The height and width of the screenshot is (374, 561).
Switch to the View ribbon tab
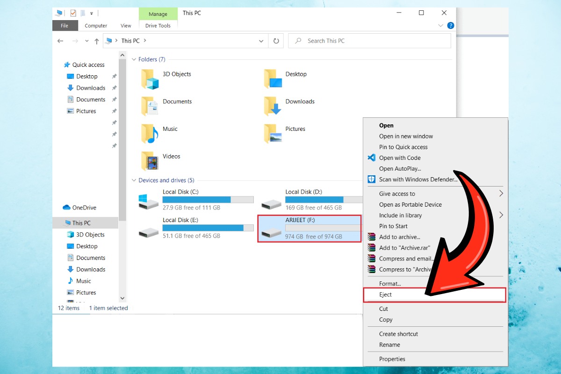click(x=126, y=26)
